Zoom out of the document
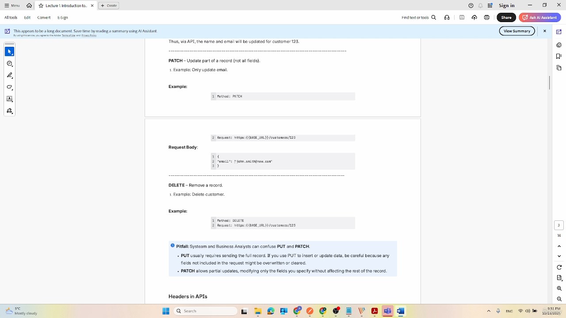The height and width of the screenshot is (318, 566). 559,299
